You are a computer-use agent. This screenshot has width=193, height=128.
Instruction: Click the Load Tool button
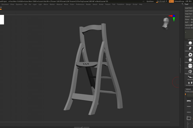coord(189,8)
